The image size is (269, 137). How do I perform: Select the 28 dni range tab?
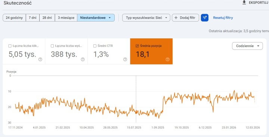47,17
